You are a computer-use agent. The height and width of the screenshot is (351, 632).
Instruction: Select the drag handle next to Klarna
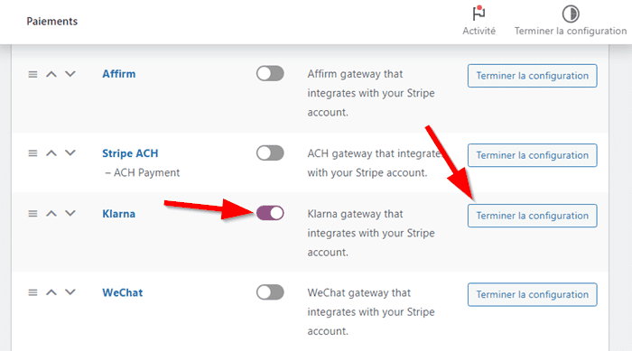33,214
